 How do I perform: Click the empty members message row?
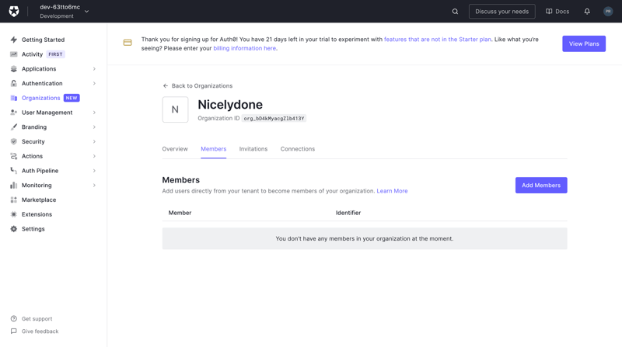(365, 238)
